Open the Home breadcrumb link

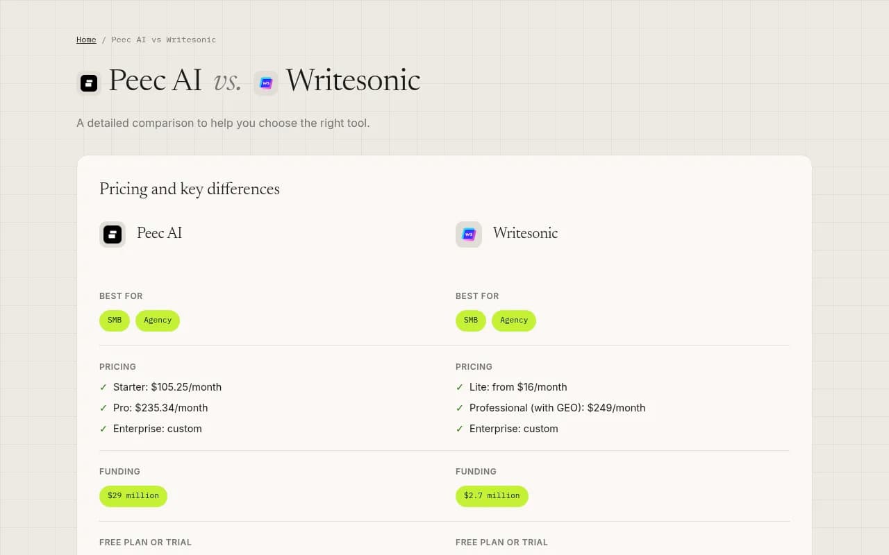point(86,40)
